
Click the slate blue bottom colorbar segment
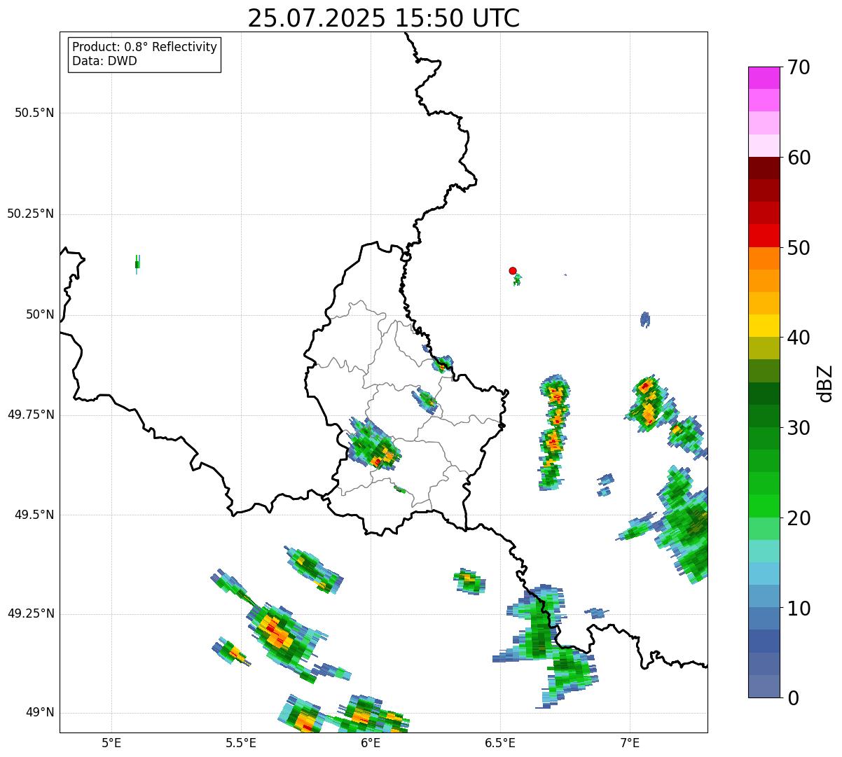pyautogui.click(x=764, y=686)
